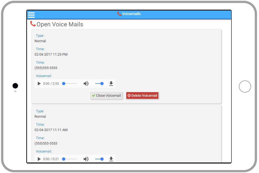
Task: Download the first voicemail recording
Action: pos(111,84)
